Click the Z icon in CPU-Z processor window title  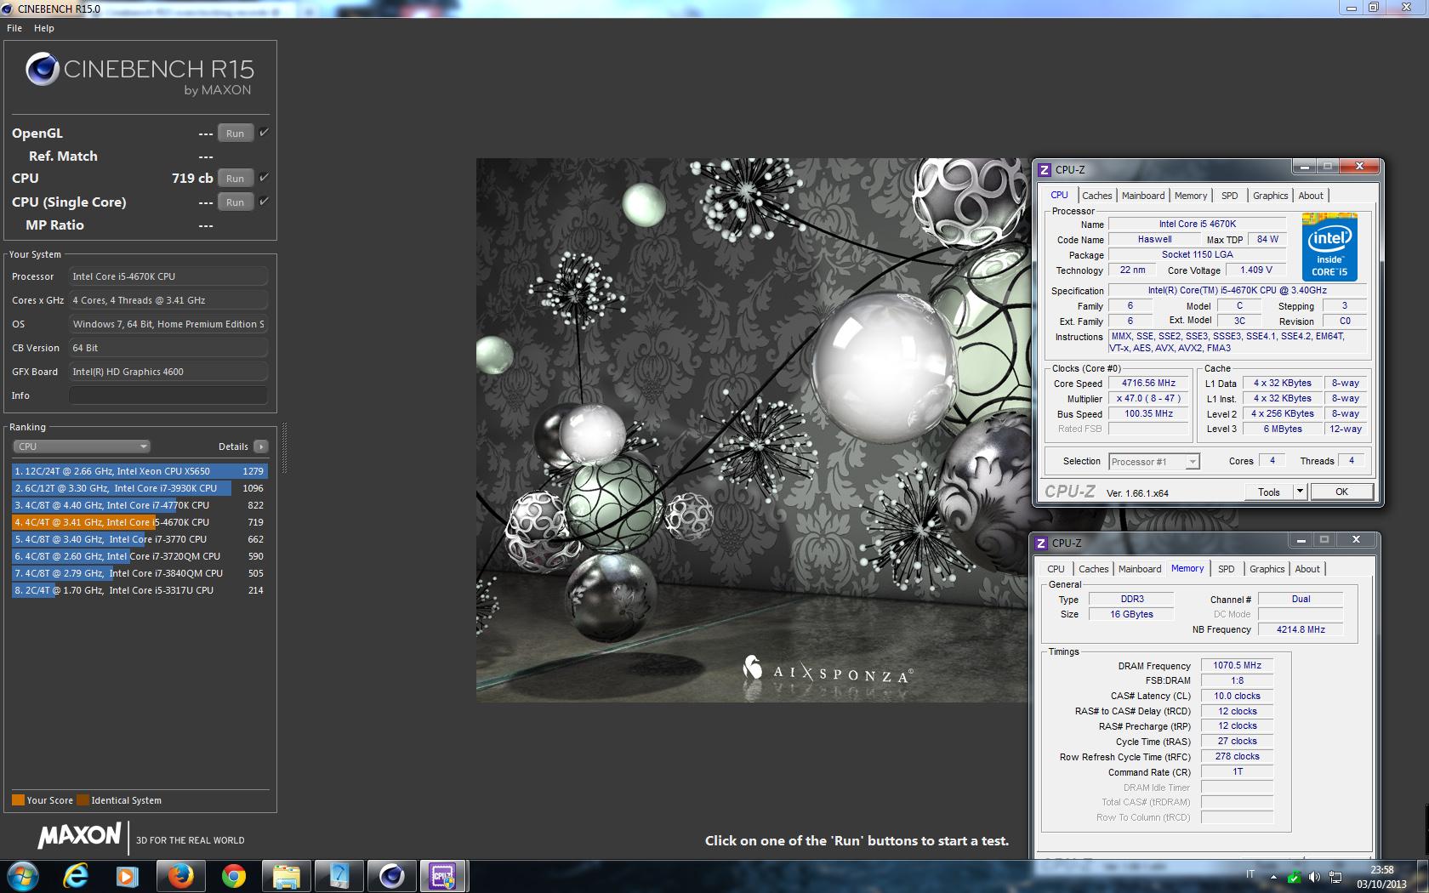pyautogui.click(x=1045, y=170)
